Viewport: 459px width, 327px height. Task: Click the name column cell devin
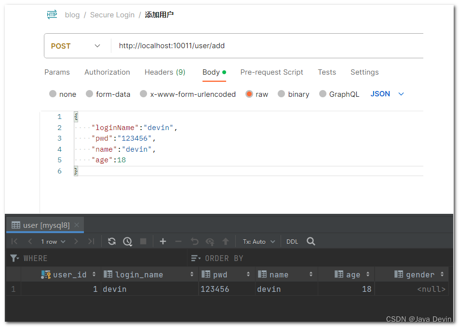286,289
